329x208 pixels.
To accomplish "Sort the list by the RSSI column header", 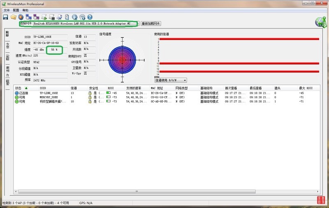I will [111, 88].
